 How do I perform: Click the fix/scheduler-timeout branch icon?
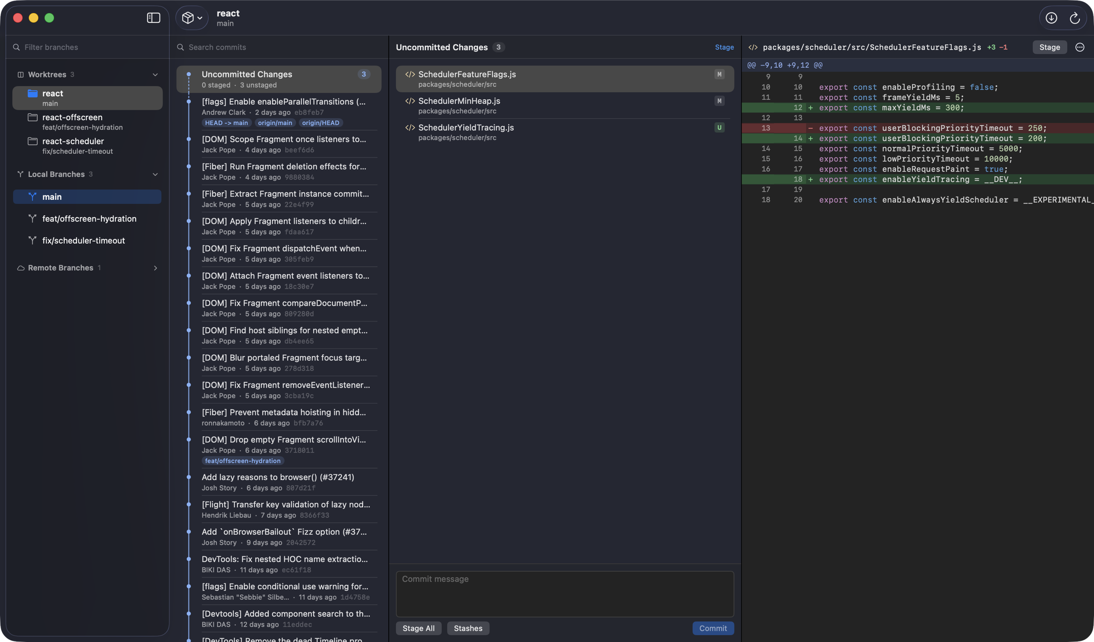32,240
